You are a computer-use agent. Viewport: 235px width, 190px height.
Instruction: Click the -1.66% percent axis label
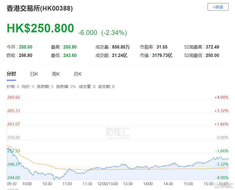[x=222, y=151]
